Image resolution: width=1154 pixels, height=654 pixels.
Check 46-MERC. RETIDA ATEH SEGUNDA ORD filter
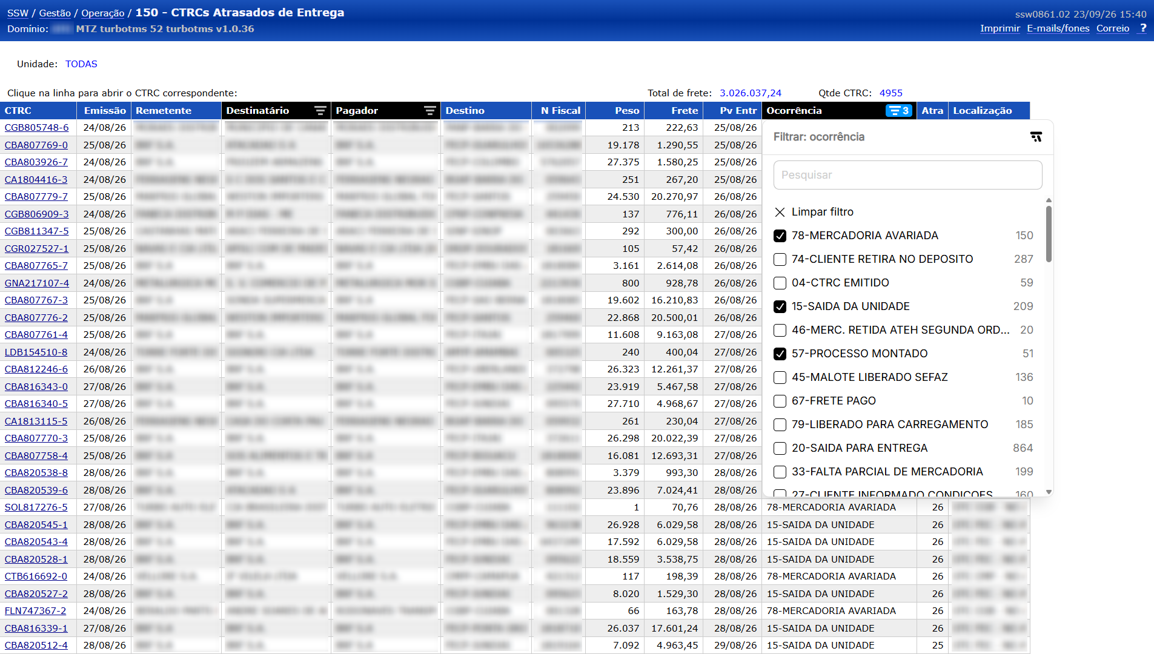780,330
